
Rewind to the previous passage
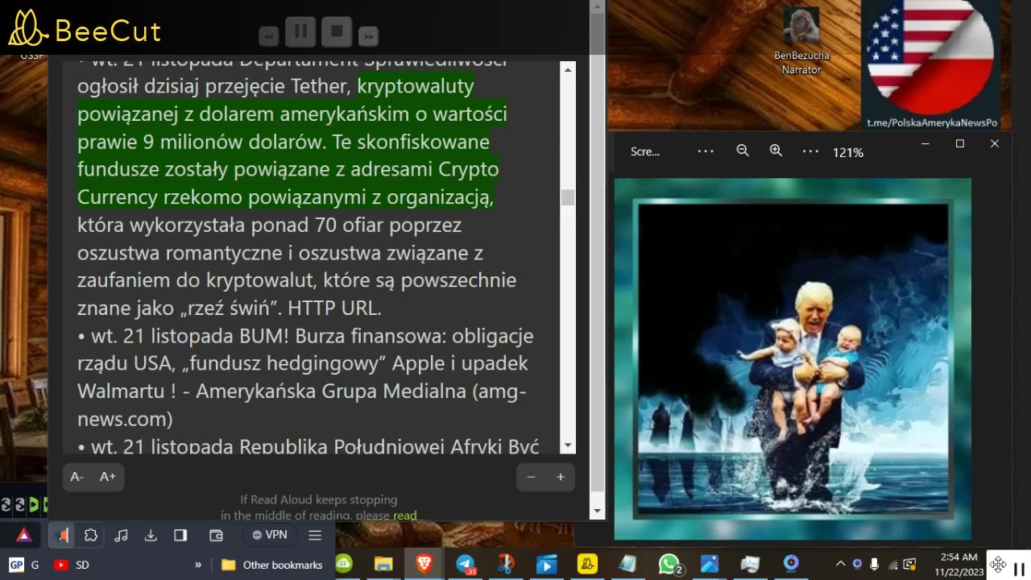click(x=269, y=36)
